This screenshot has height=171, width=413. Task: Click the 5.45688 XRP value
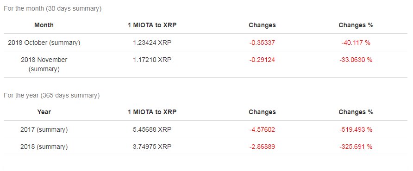152,130
